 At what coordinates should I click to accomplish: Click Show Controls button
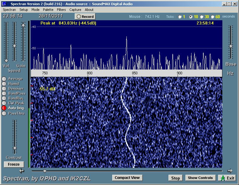point(200,178)
